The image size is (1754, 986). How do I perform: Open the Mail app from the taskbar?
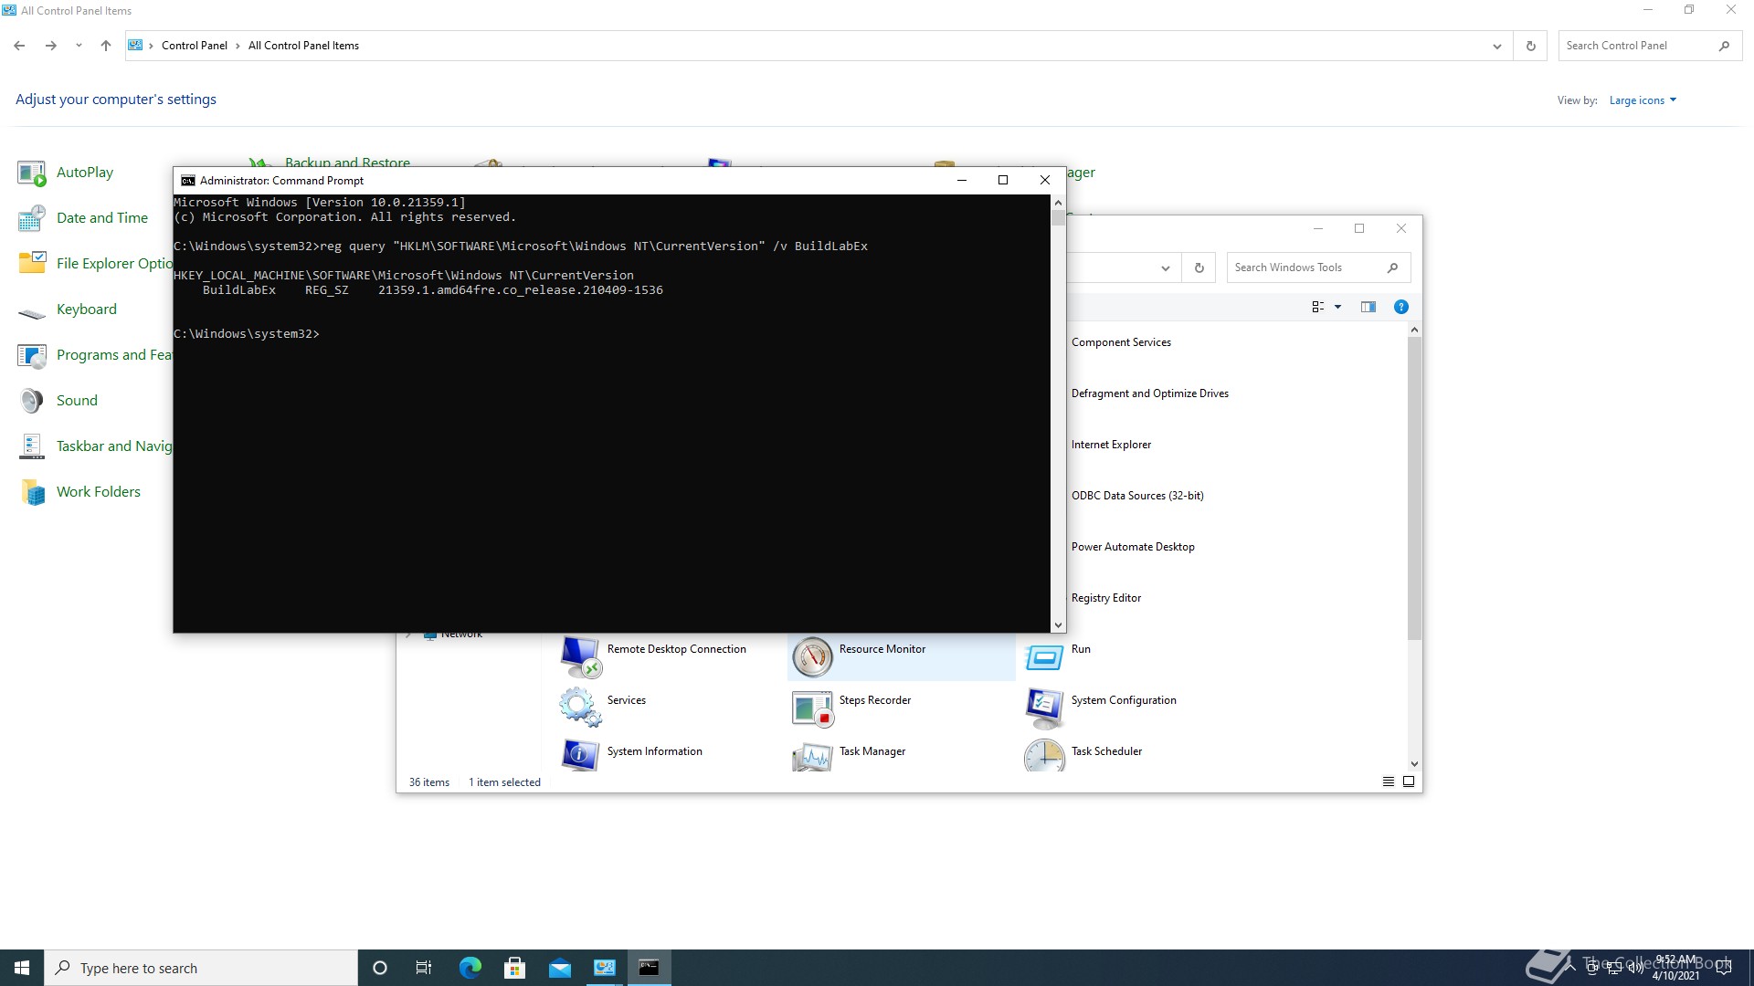(x=559, y=968)
